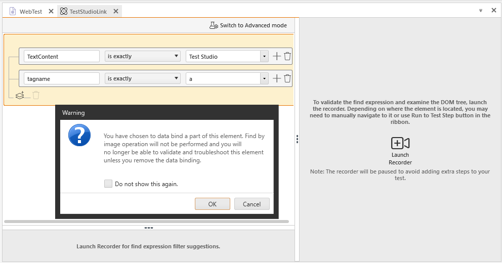This screenshot has width=502, height=263.
Task: Edit the TextContent attribute field
Action: 61,56
